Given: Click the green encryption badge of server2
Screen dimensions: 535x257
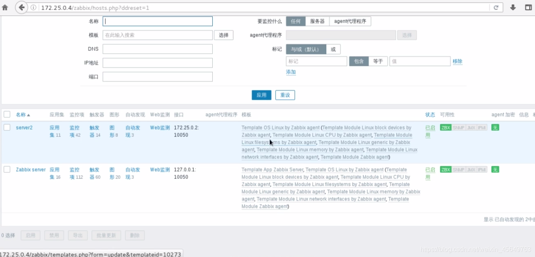Looking at the screenshot, I should point(495,127).
